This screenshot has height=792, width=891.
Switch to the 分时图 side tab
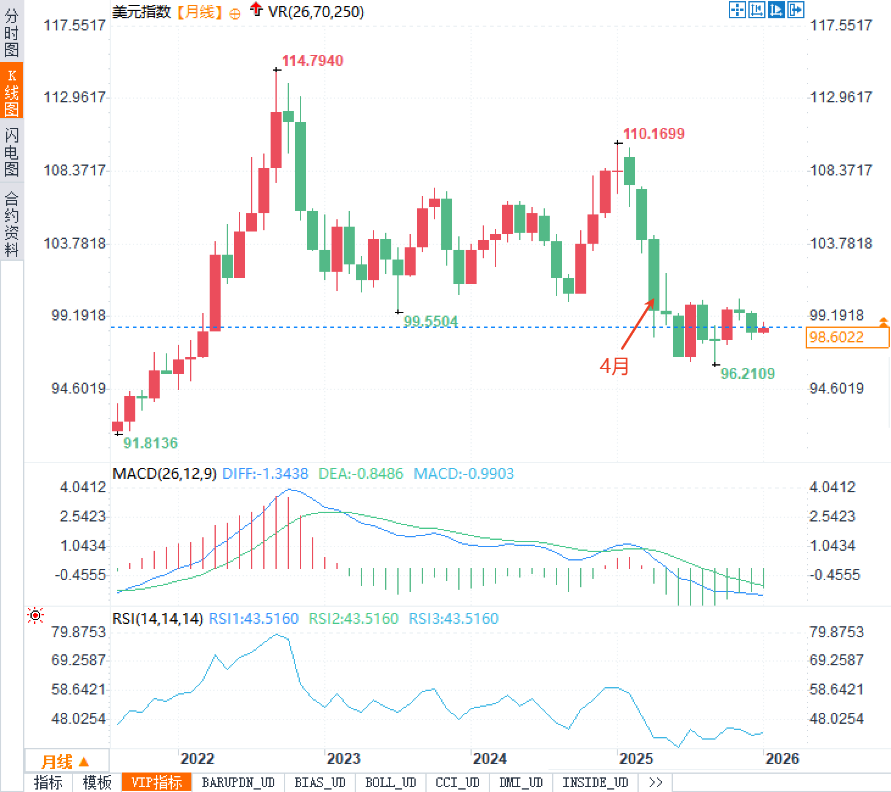[12, 33]
